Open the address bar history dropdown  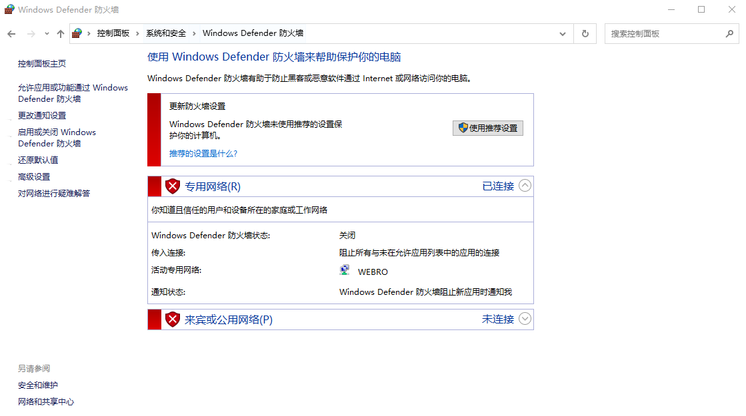(x=563, y=34)
